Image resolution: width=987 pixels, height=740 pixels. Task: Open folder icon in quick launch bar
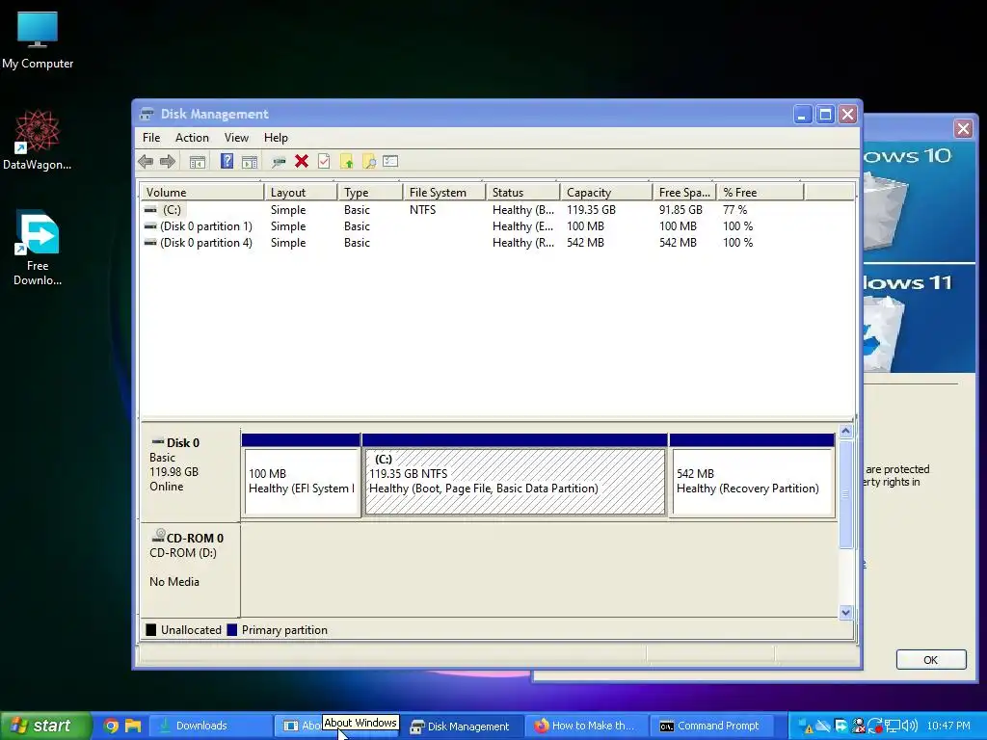tap(133, 726)
